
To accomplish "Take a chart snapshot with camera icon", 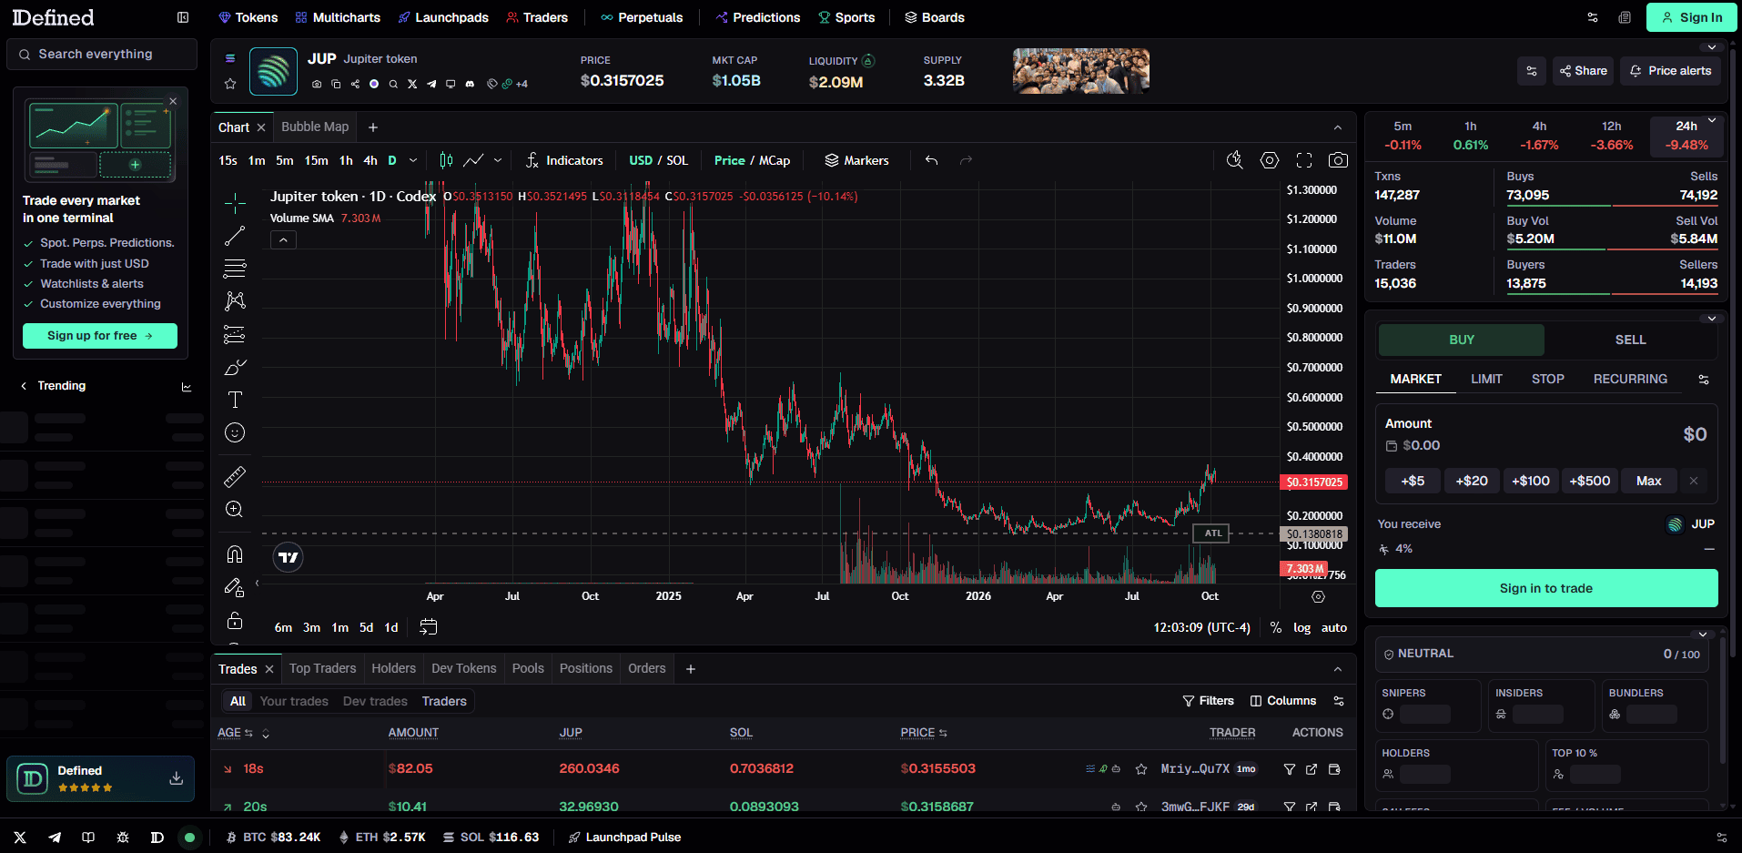I will click(1338, 160).
